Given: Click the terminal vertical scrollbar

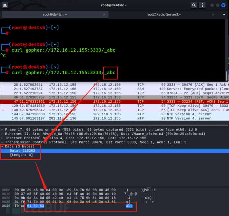Looking at the screenshot, I should click(227, 76).
